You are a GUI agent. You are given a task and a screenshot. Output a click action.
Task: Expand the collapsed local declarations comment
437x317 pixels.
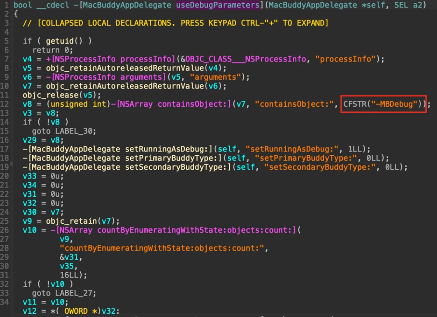(x=175, y=22)
